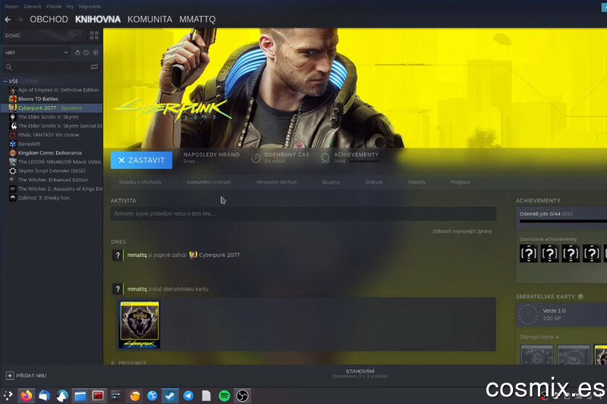Toggle the ready-to-play filter icon
This screenshot has height=404, width=607.
click(96, 52)
